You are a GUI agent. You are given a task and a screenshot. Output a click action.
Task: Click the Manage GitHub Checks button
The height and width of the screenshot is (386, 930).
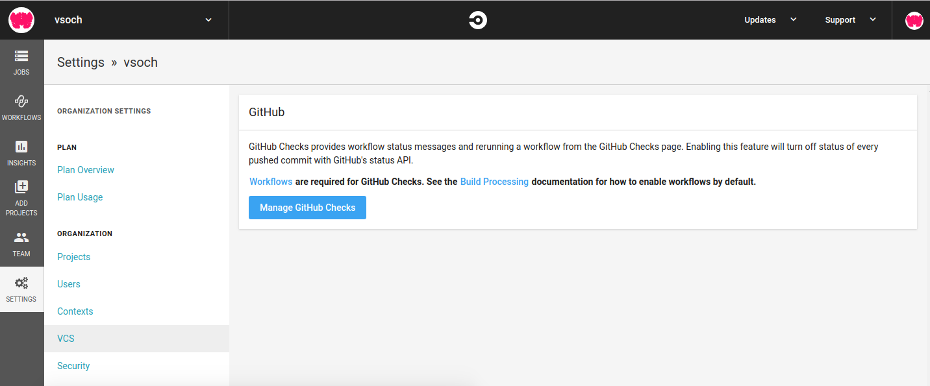pos(307,208)
